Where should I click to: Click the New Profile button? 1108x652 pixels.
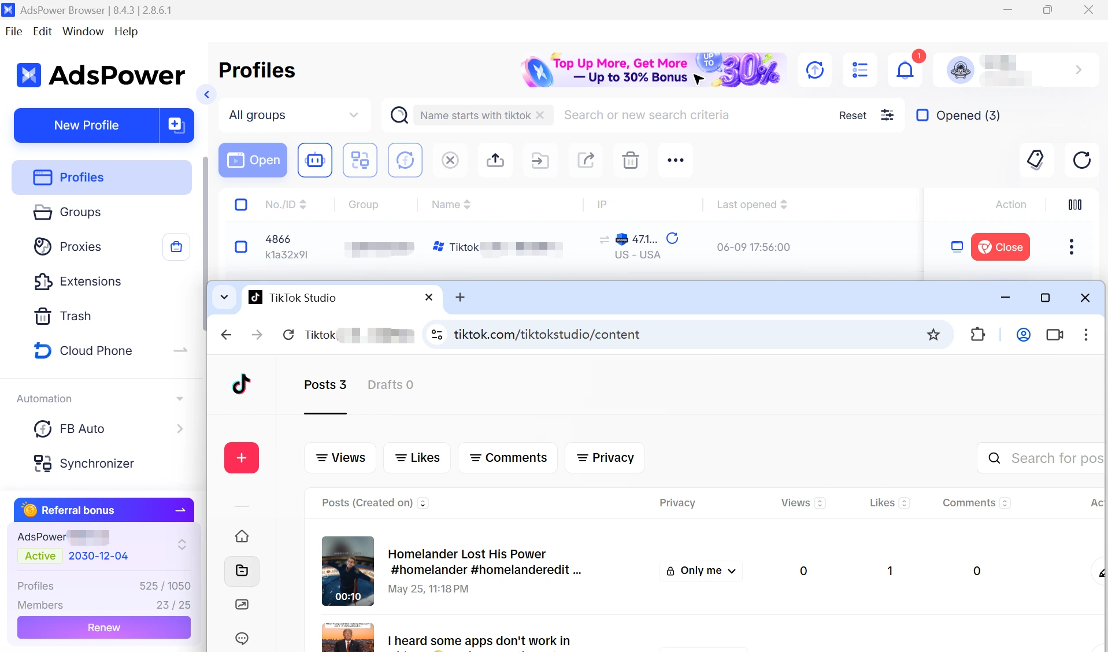[x=87, y=125]
